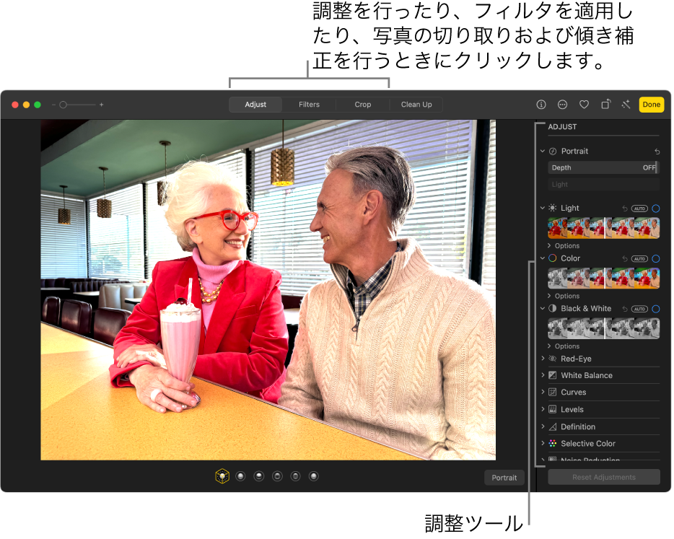674x539 pixels.
Task: Select sixth portrait lighting effect (High-Key Mono)
Action: [315, 478]
